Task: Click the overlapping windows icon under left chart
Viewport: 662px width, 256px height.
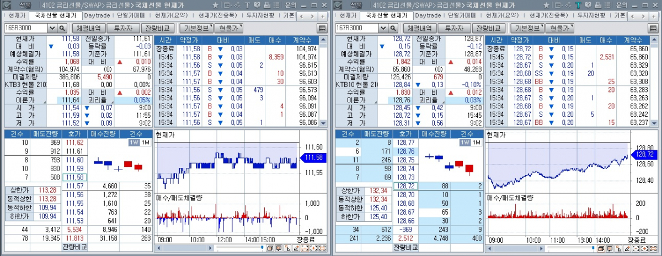Action: (270, 248)
